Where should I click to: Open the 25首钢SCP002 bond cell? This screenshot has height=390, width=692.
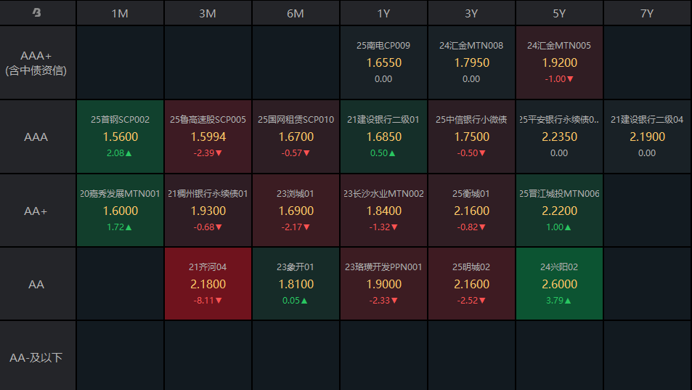120,137
